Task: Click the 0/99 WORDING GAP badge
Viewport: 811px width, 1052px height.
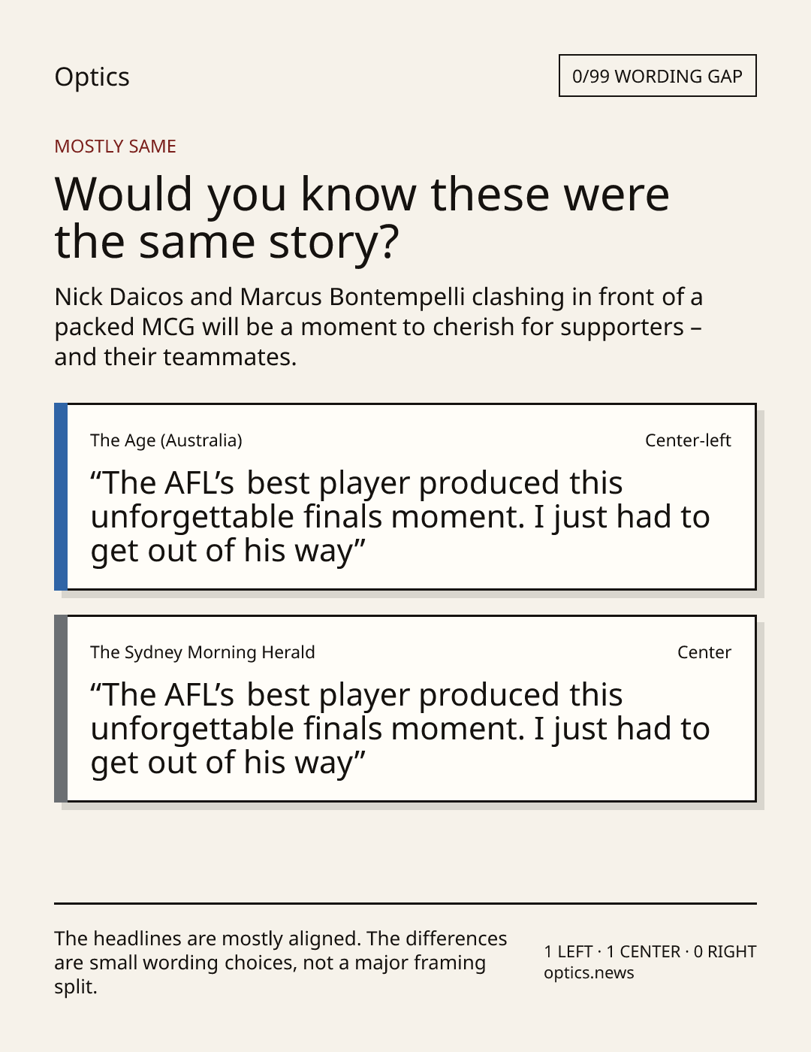Action: [657, 76]
